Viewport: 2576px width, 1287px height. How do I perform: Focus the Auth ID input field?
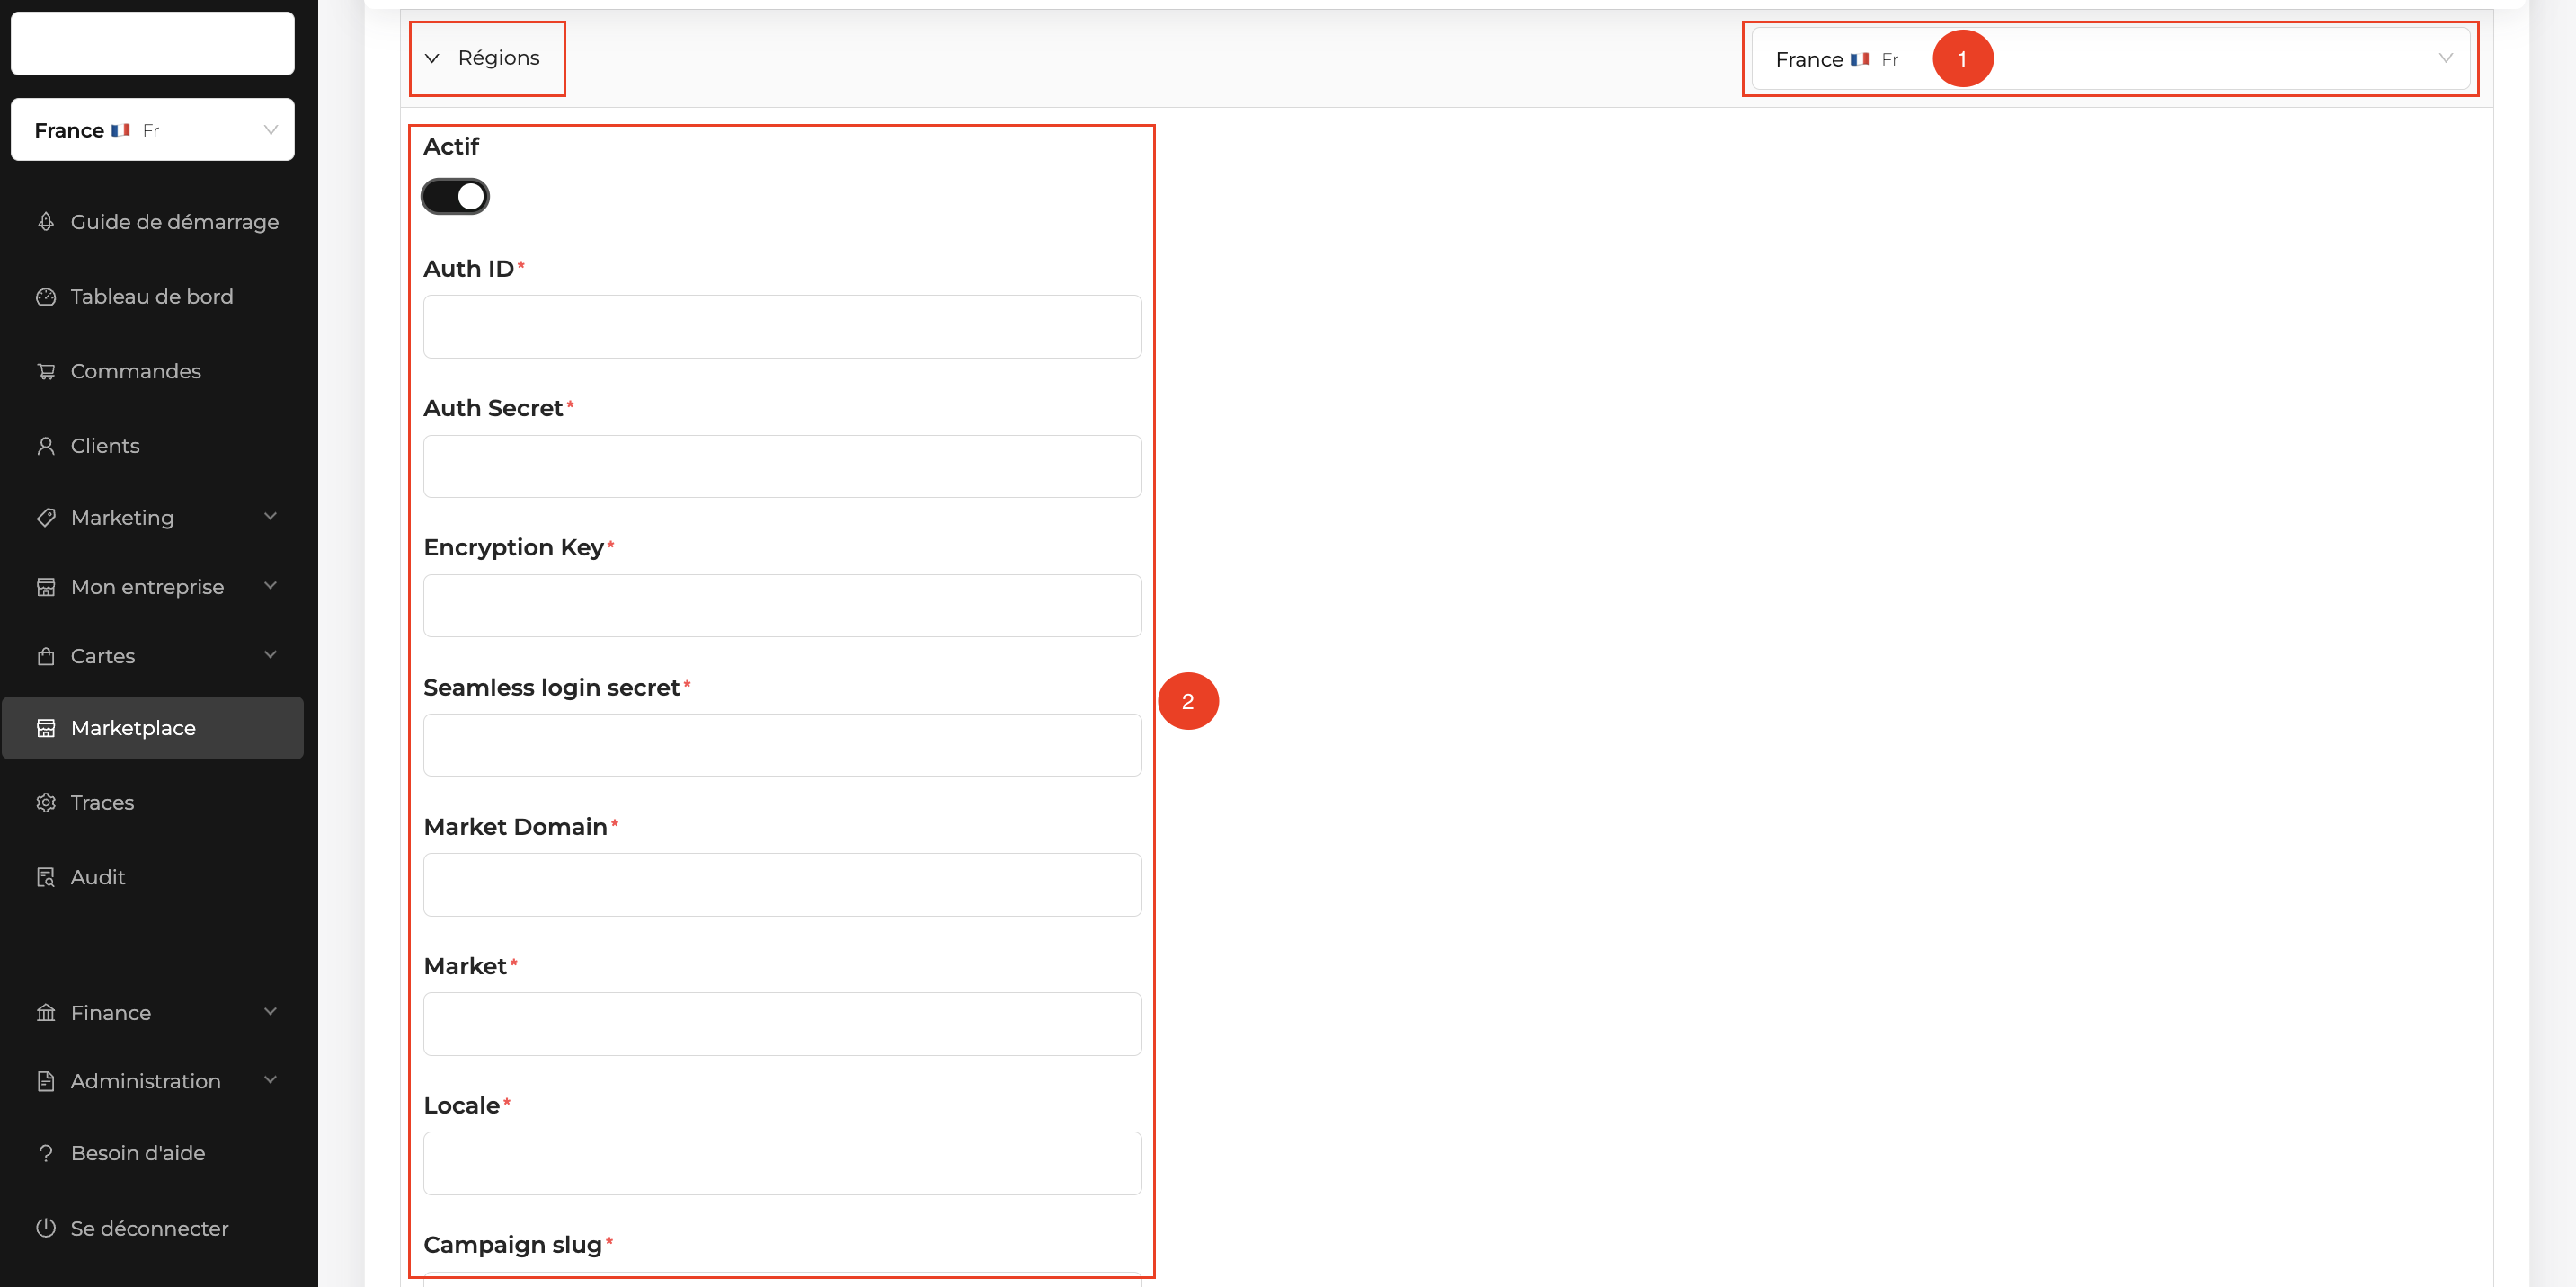point(782,327)
